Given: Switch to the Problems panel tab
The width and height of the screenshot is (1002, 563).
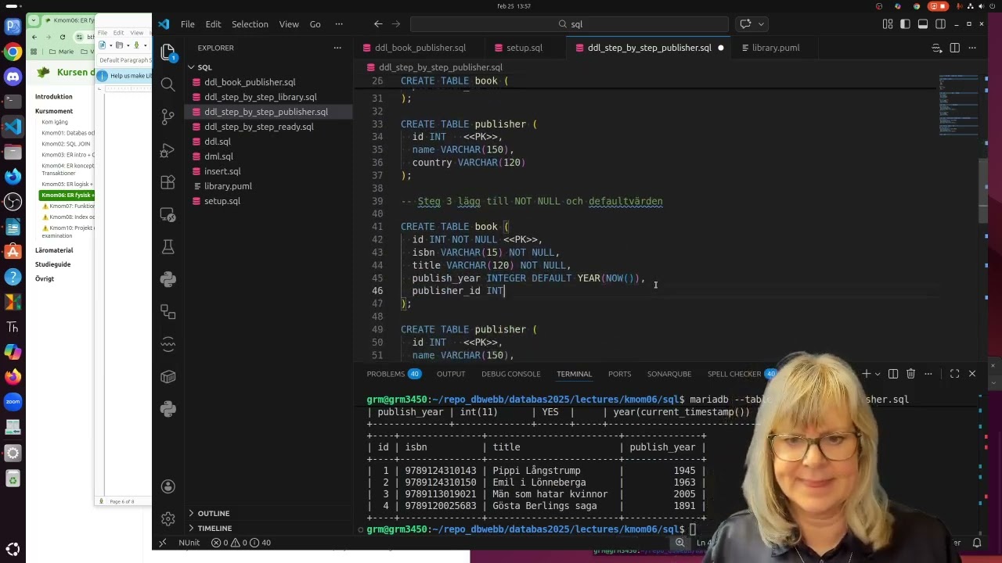Looking at the screenshot, I should [x=394, y=374].
